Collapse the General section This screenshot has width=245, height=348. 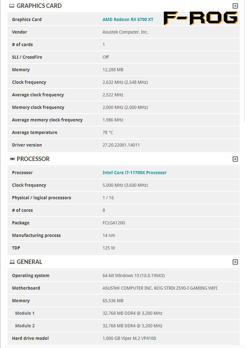point(235,262)
